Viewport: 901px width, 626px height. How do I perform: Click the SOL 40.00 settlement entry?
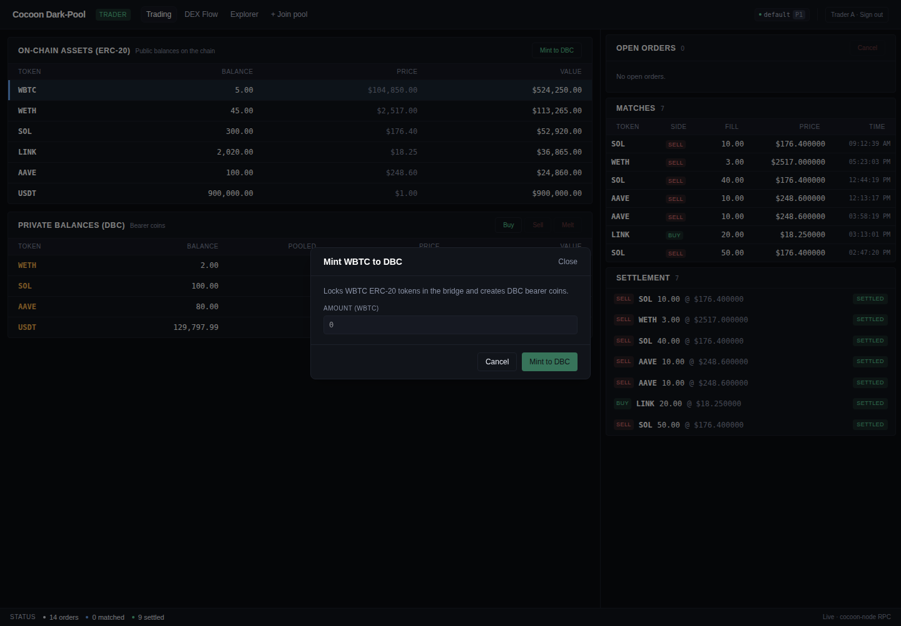coord(751,341)
